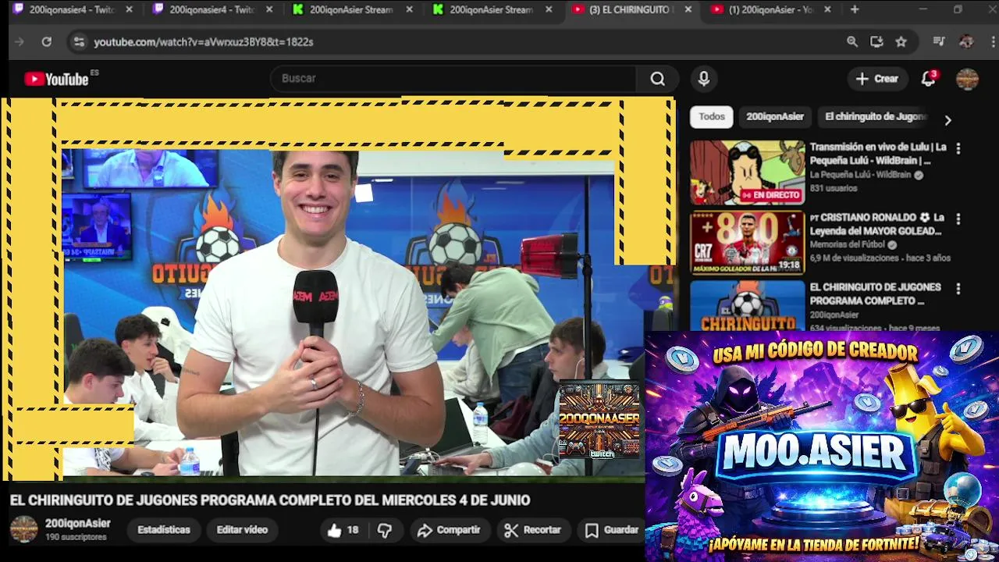This screenshot has height=562, width=999.
Task: Click Compartir to share the video
Action: coord(449,530)
